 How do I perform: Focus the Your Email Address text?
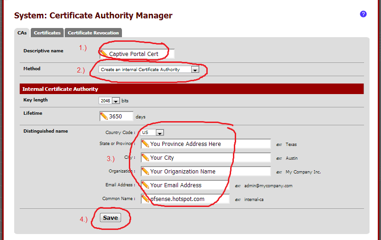point(188,185)
